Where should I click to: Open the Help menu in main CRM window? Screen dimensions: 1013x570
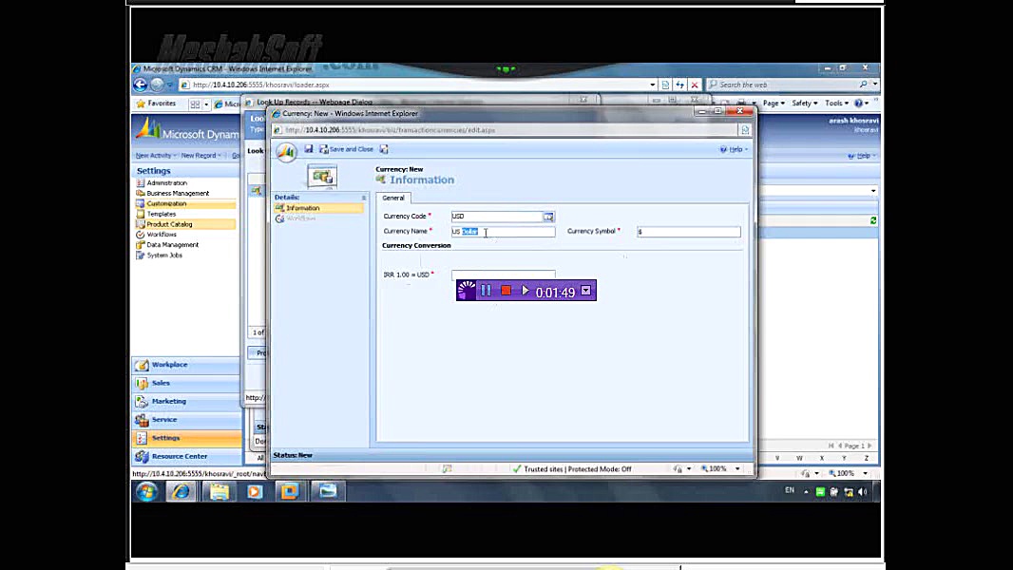863,156
